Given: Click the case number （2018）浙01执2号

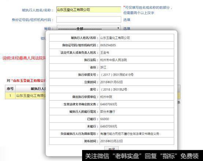Looking at the screenshot, I should click(x=114, y=90).
